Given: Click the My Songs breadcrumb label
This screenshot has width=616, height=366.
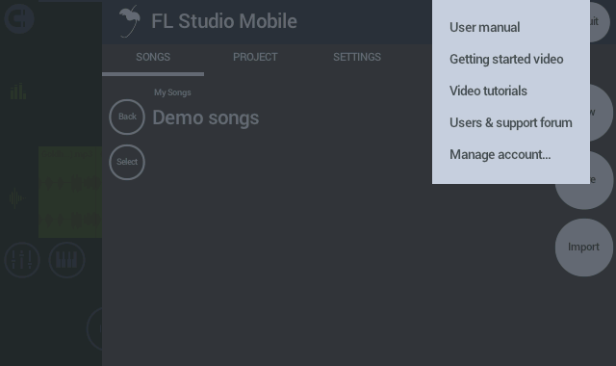Looking at the screenshot, I should coord(172,92).
